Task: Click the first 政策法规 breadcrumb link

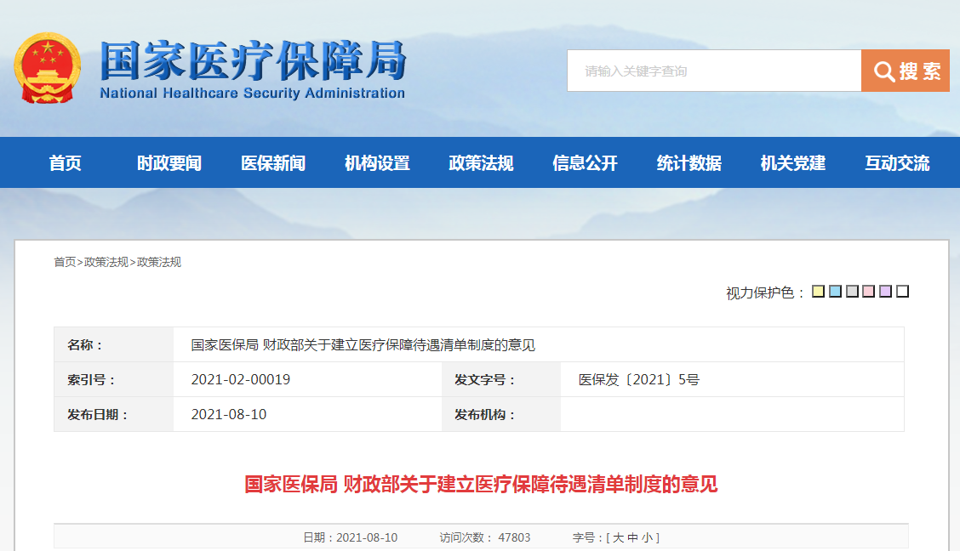Action: (106, 262)
